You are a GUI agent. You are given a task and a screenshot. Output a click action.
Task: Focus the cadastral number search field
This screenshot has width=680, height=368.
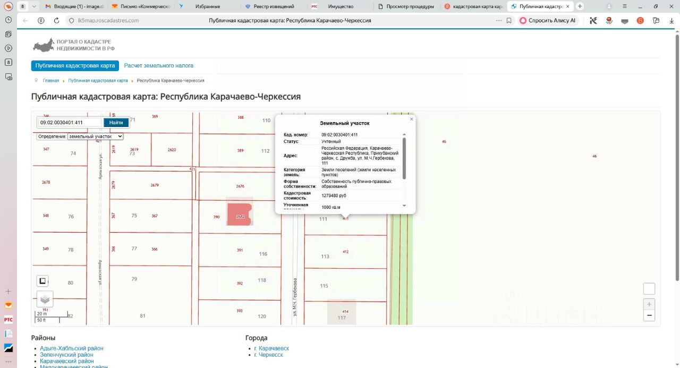[70, 123]
